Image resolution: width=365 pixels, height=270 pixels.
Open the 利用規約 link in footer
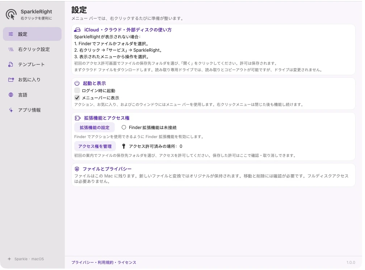105,262
